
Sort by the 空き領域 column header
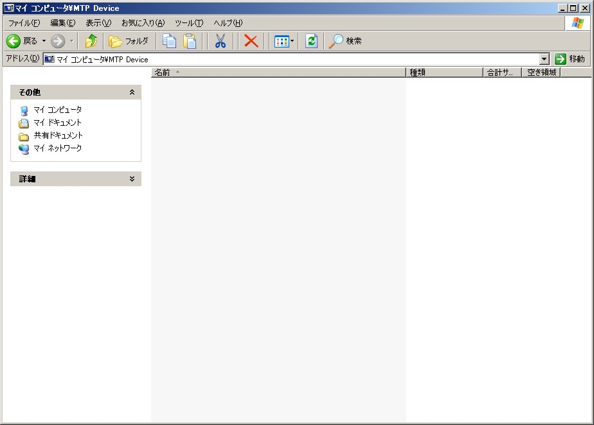coord(541,73)
